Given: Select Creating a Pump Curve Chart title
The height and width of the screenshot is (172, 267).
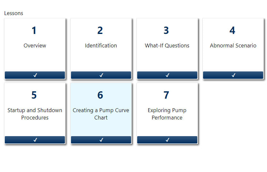Looking at the screenshot, I should click(101, 114).
